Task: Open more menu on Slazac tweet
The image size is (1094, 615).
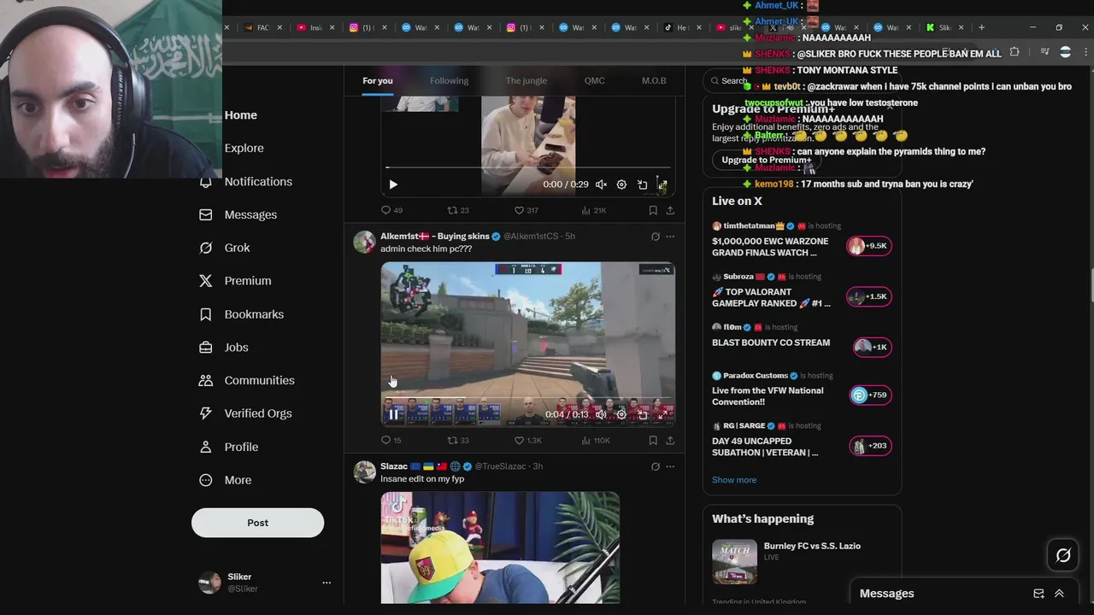Action: tap(670, 466)
